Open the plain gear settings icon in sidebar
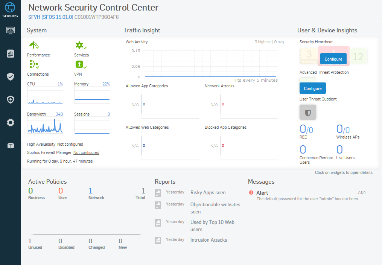 pos(11,122)
